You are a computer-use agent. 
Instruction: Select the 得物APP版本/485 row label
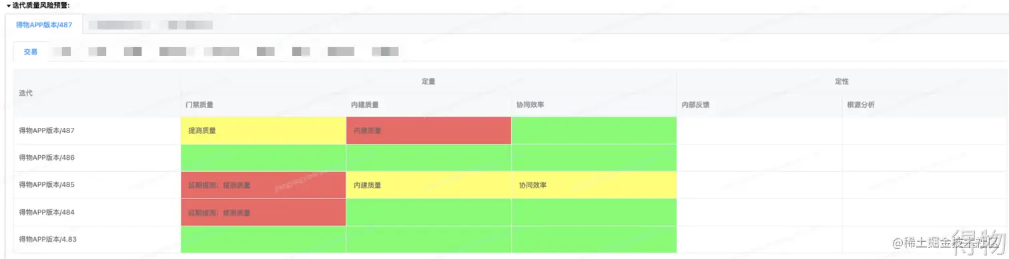(46, 184)
